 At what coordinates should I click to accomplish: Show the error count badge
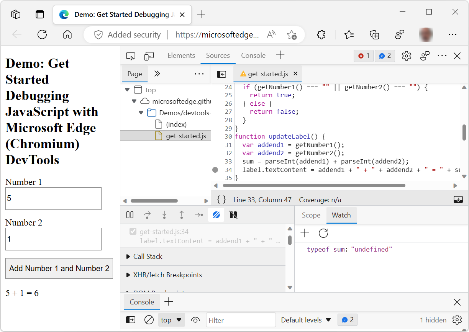click(x=364, y=56)
